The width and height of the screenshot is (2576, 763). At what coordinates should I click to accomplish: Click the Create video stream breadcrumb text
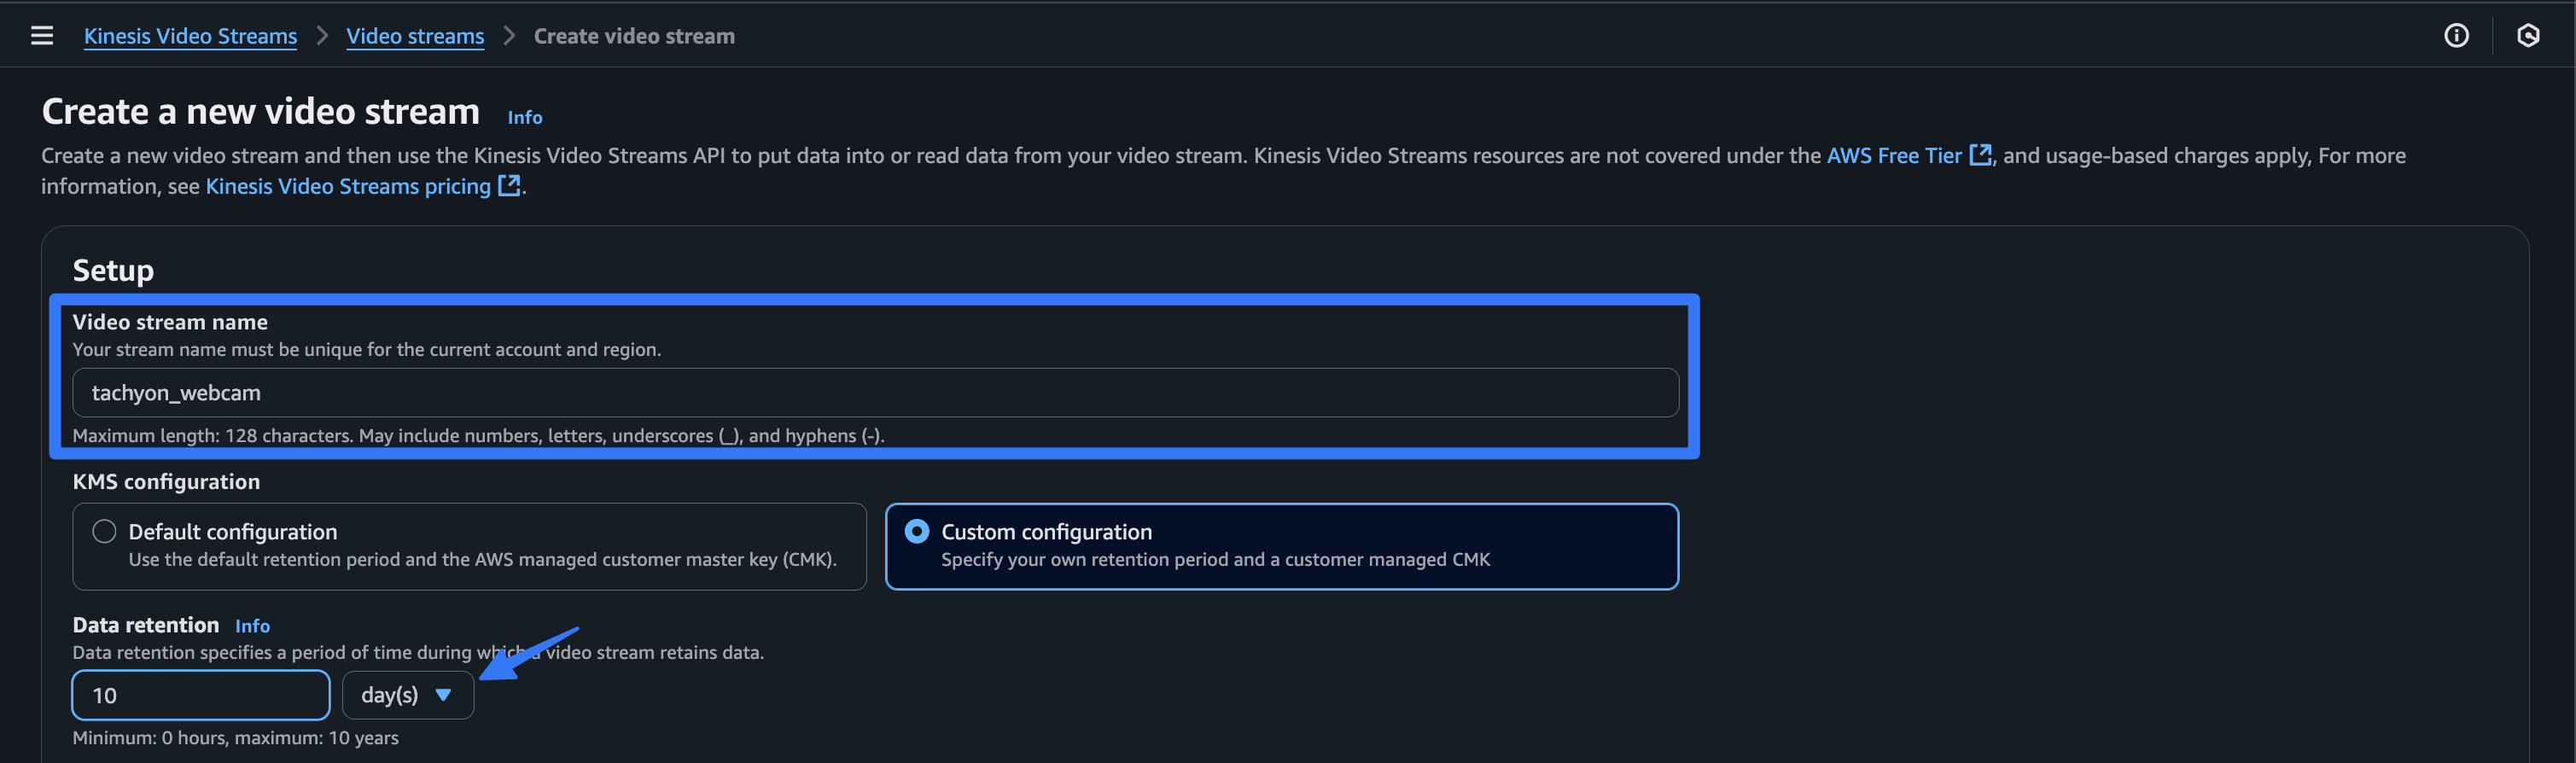click(634, 36)
